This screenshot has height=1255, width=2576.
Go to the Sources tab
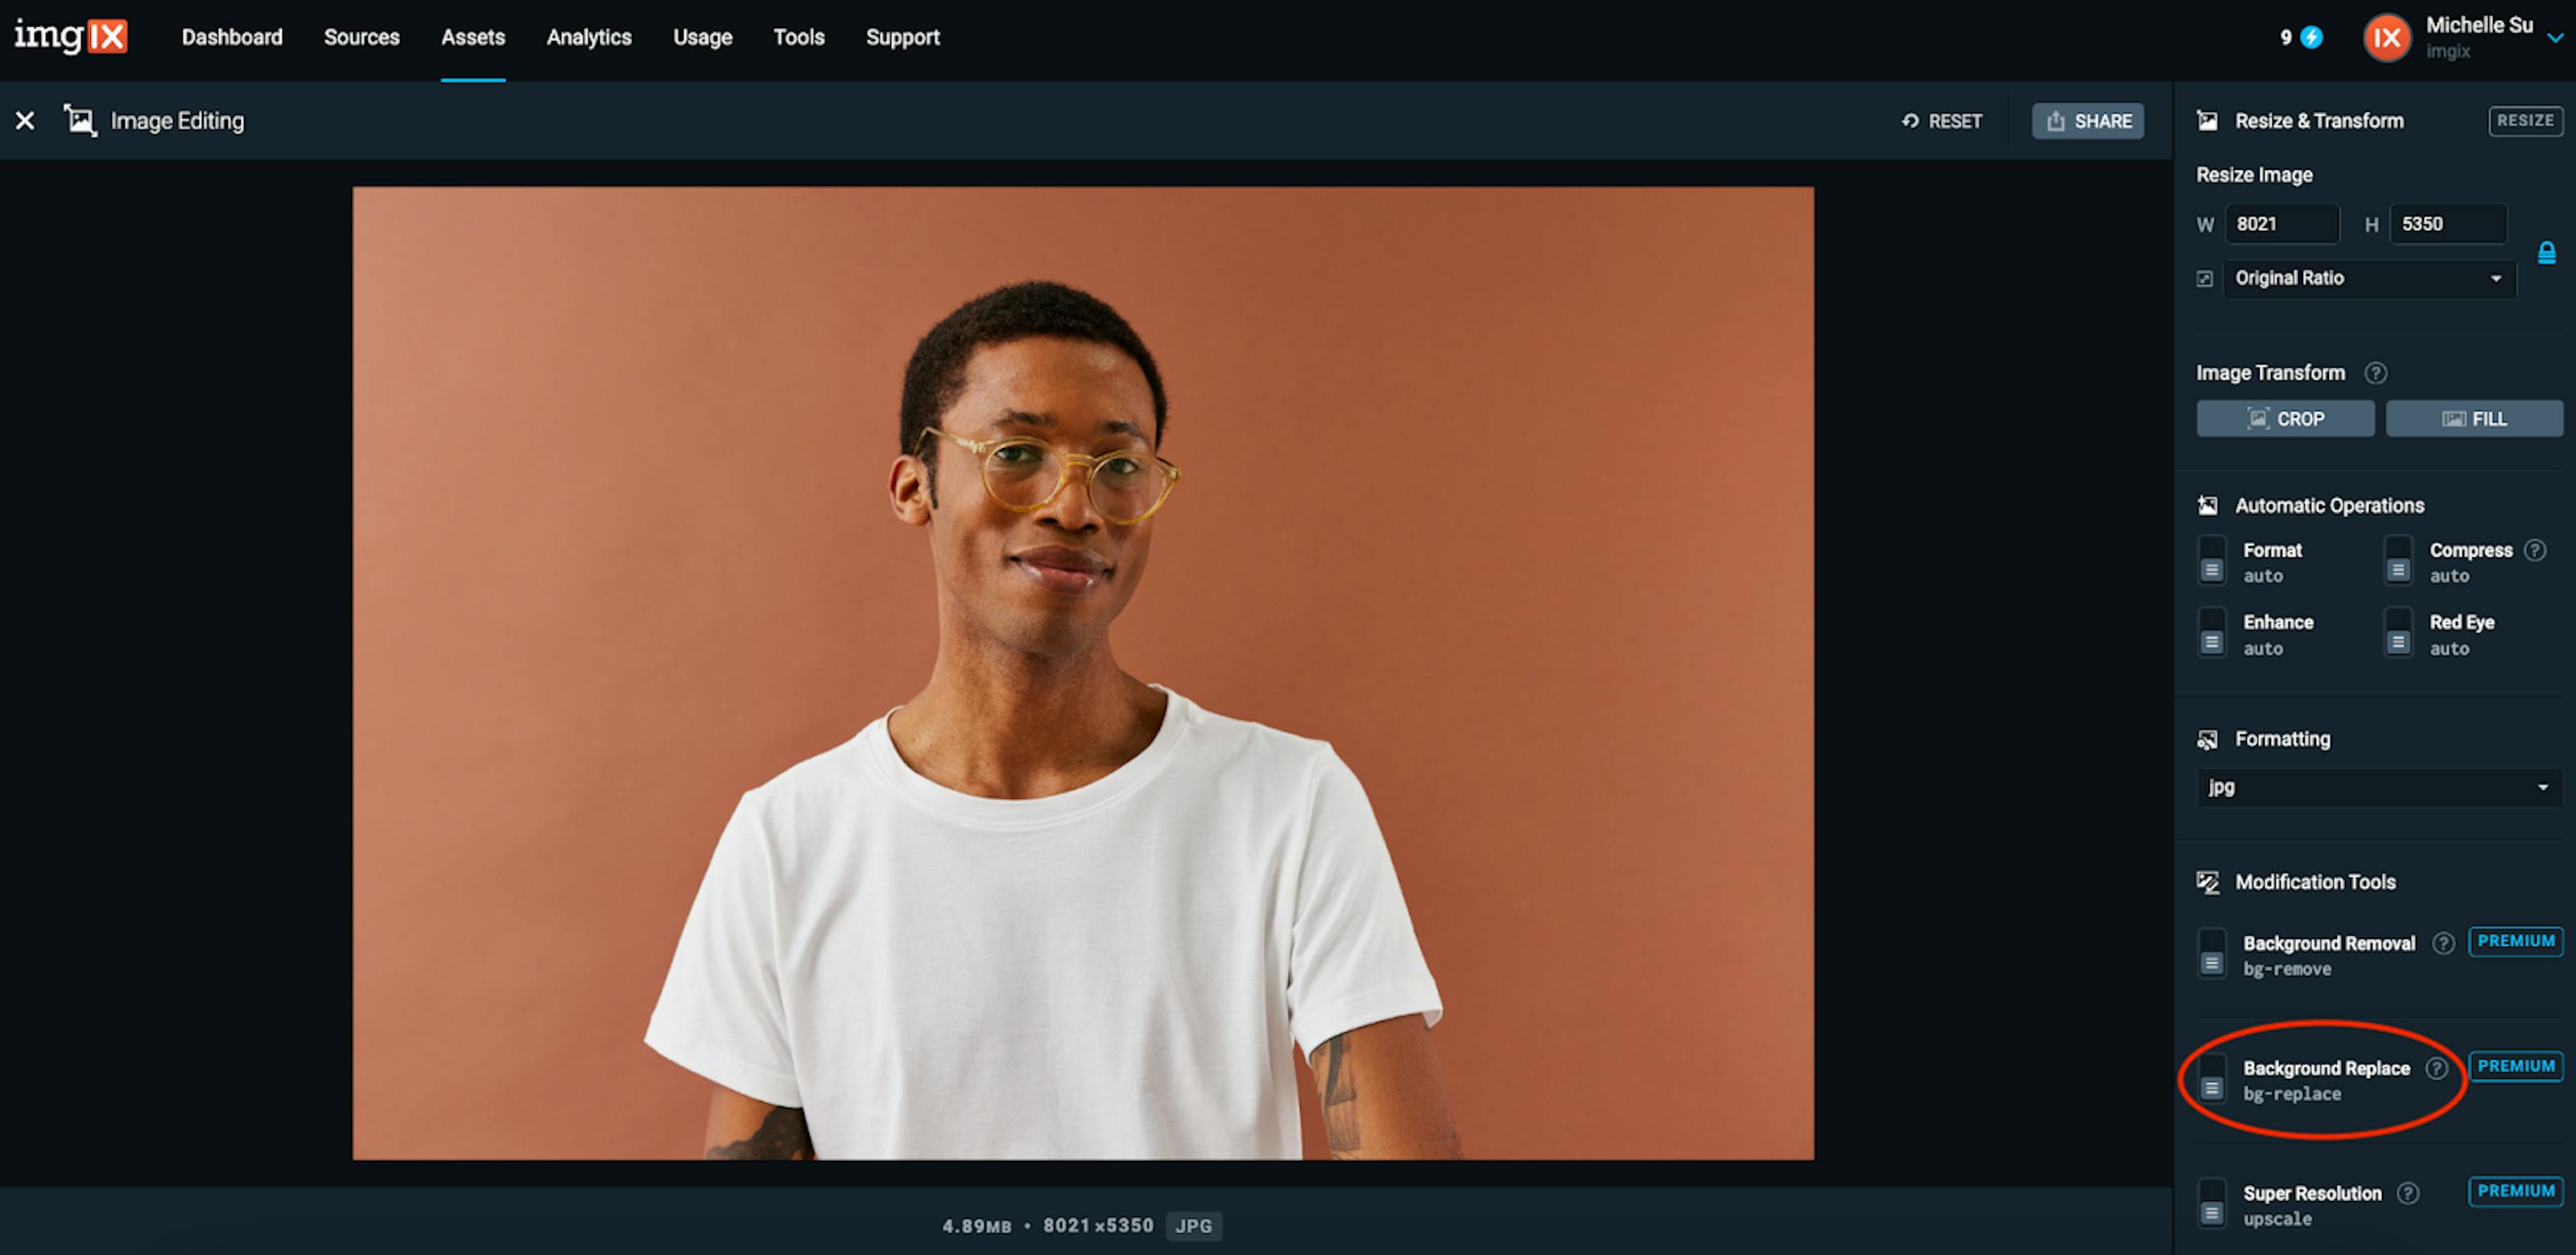(361, 38)
